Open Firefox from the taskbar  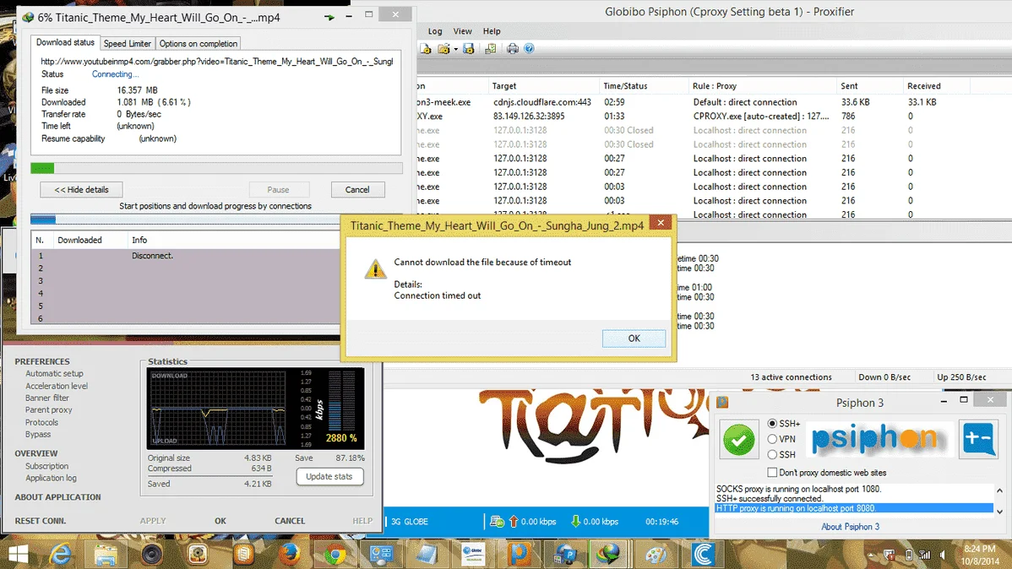[289, 554]
